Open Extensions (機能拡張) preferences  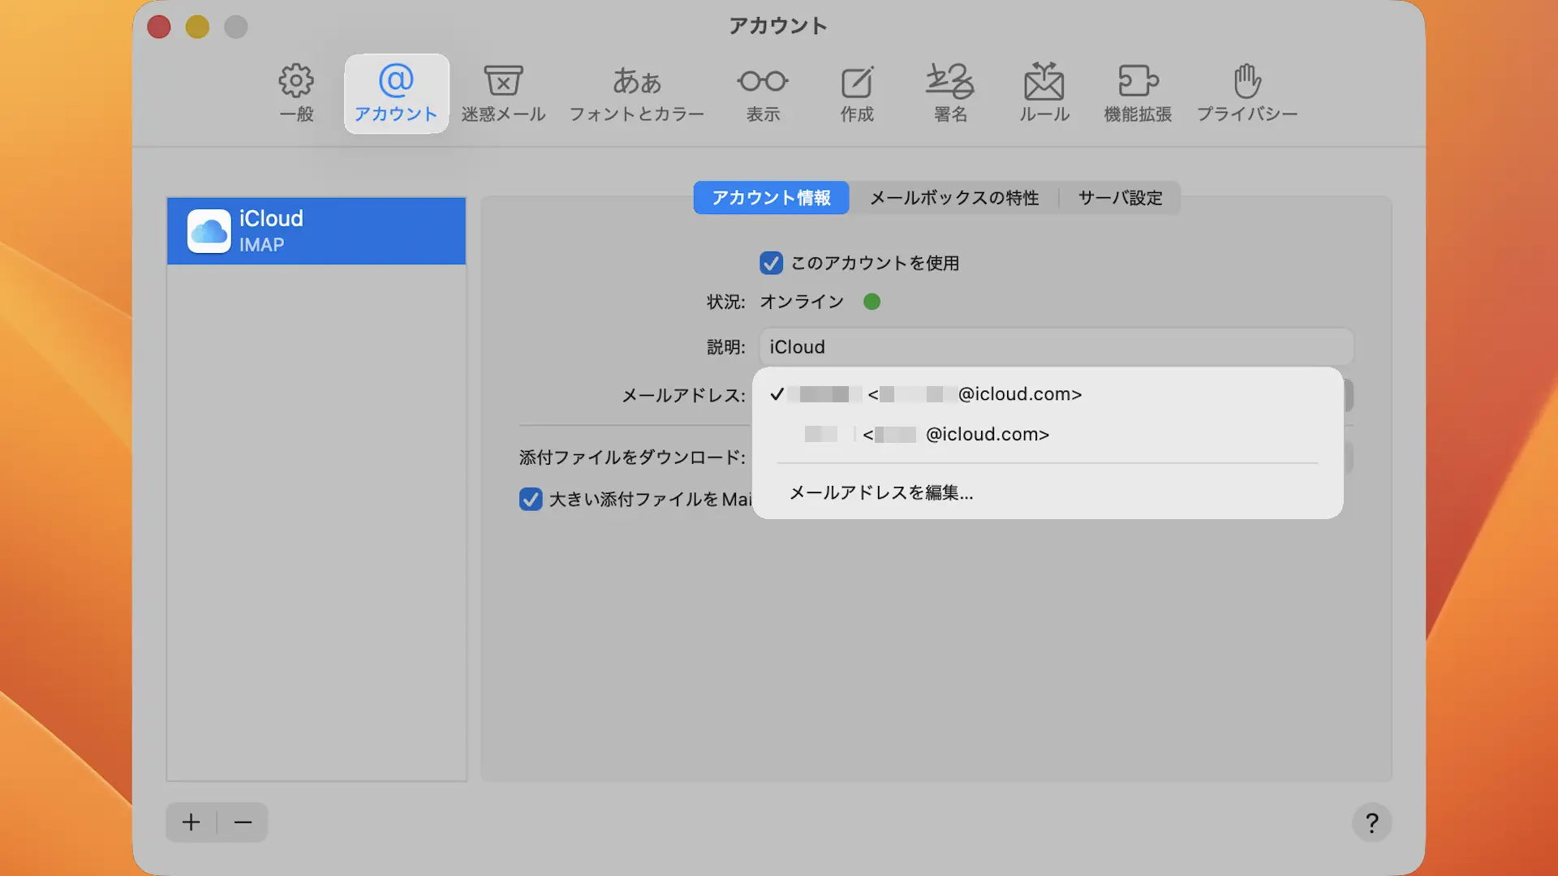[1138, 92]
